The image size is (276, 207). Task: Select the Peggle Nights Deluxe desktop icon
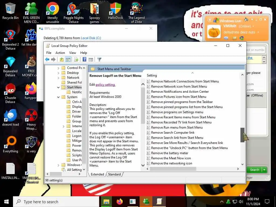[x=74, y=13]
